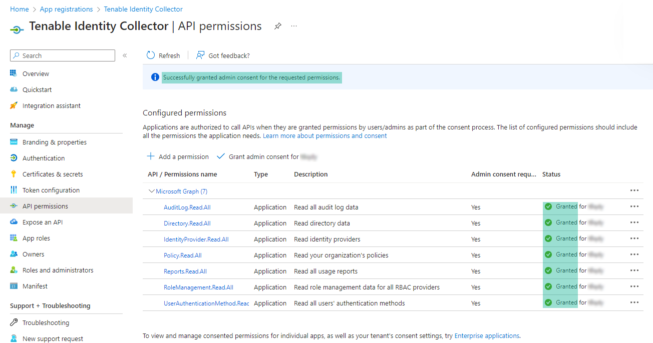Open Certificates & secrets in the sidebar
This screenshot has height=343, width=653.
pos(53,174)
